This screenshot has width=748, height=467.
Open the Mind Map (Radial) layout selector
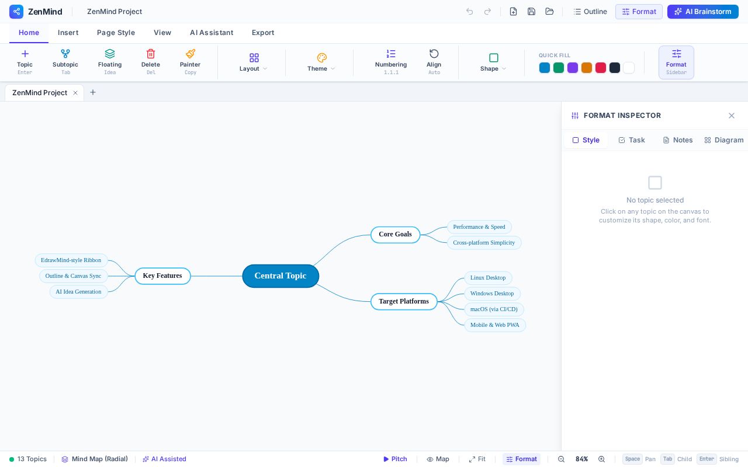tap(95, 459)
